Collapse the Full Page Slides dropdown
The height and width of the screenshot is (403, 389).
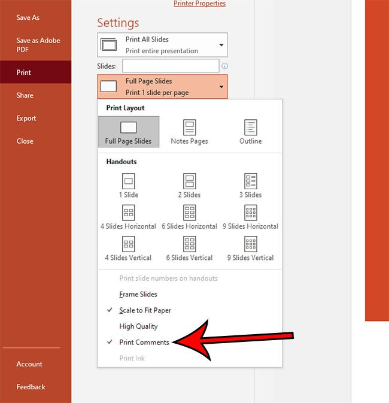point(162,87)
